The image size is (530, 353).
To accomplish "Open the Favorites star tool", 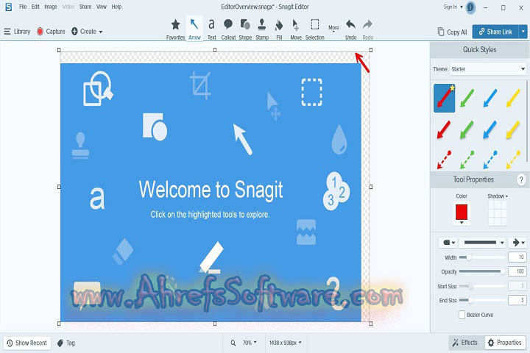I will 175,27.
